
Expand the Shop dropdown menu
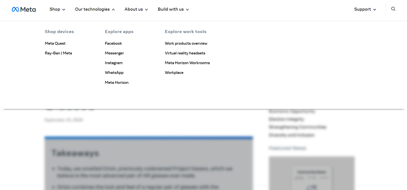[57, 9]
